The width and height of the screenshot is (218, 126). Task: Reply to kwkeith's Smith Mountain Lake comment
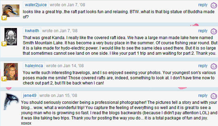(x=203, y=31)
